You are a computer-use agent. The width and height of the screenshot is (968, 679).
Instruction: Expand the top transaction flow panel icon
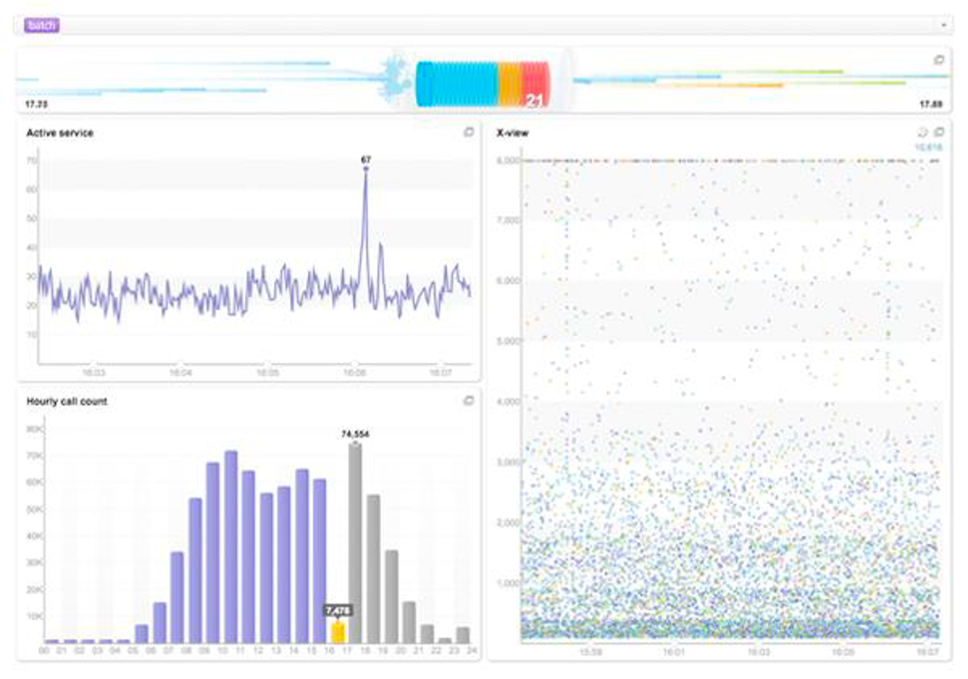click(x=939, y=60)
